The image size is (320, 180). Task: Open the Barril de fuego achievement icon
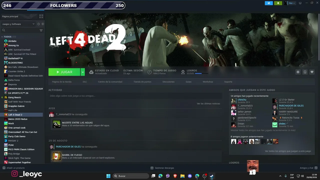56,156
